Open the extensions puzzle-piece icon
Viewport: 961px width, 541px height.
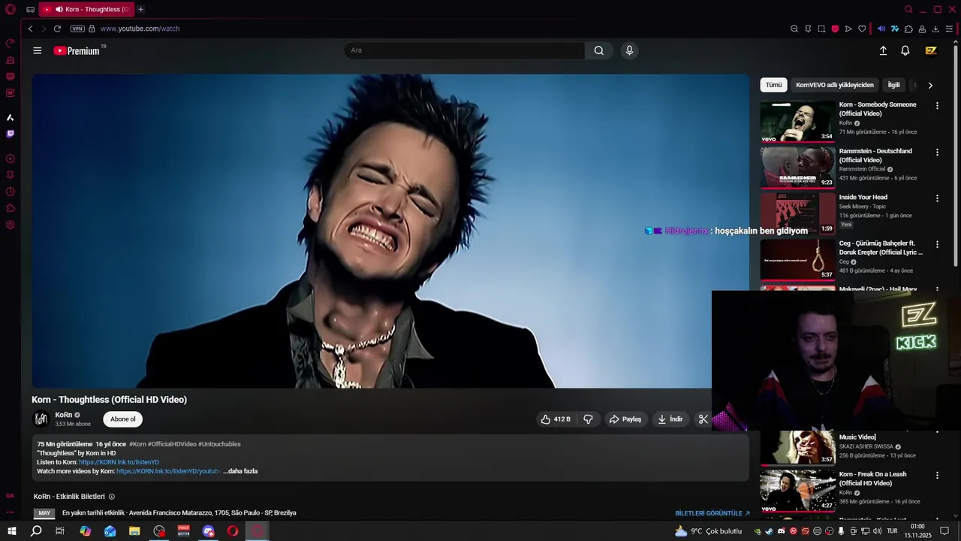click(x=908, y=29)
